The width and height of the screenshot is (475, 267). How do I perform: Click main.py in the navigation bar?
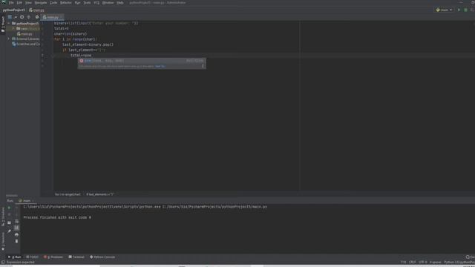click(x=36, y=10)
